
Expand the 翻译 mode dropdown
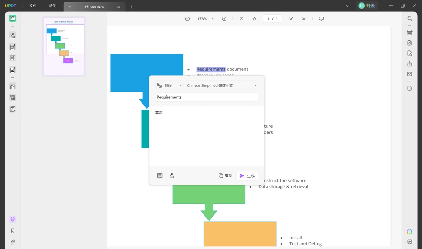pos(169,85)
